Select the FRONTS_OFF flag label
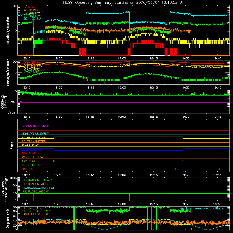233x233 pixels. [31, 165]
